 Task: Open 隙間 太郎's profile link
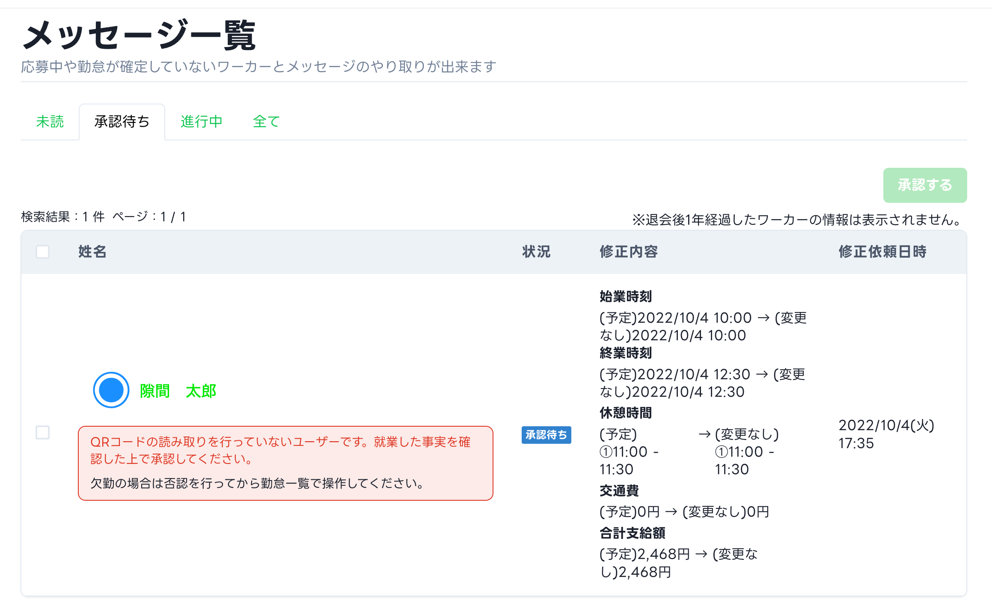click(178, 390)
